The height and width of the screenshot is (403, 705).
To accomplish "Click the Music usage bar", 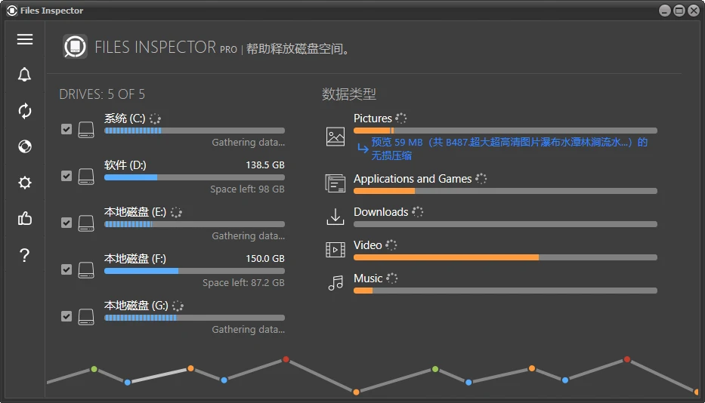I will (x=506, y=291).
